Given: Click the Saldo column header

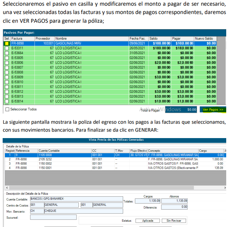Looking at the screenshot, I should click(x=160, y=39).
